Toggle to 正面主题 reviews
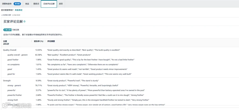 (7, 30)
